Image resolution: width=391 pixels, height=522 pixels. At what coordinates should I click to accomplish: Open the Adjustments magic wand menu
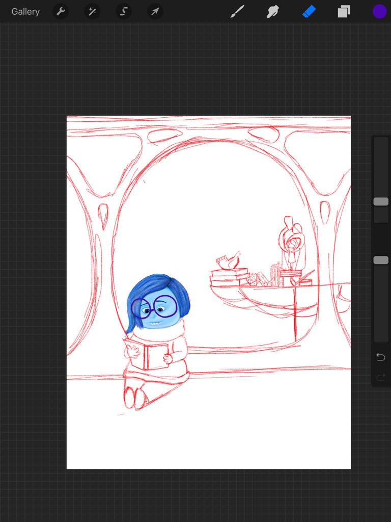point(92,12)
